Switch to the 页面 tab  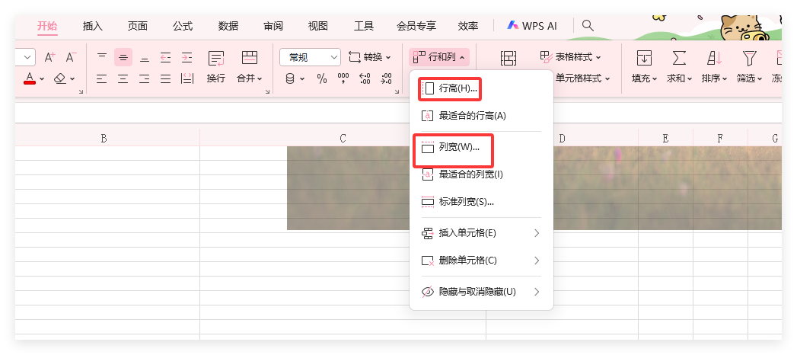(x=137, y=26)
